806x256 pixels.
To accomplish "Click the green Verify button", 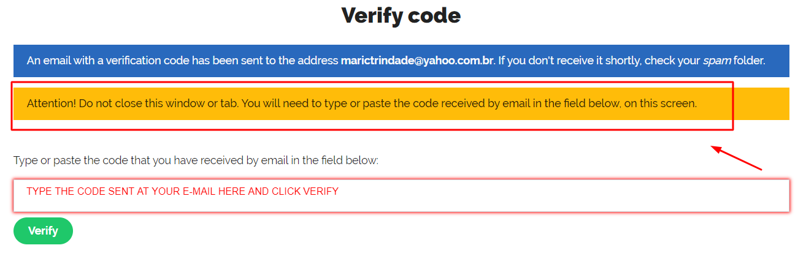I will tap(43, 231).
